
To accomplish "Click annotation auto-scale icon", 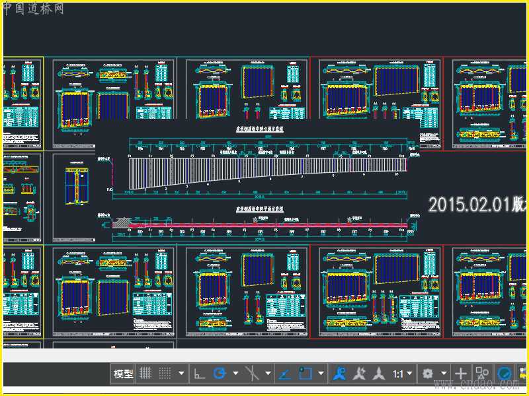I will coord(358,374).
